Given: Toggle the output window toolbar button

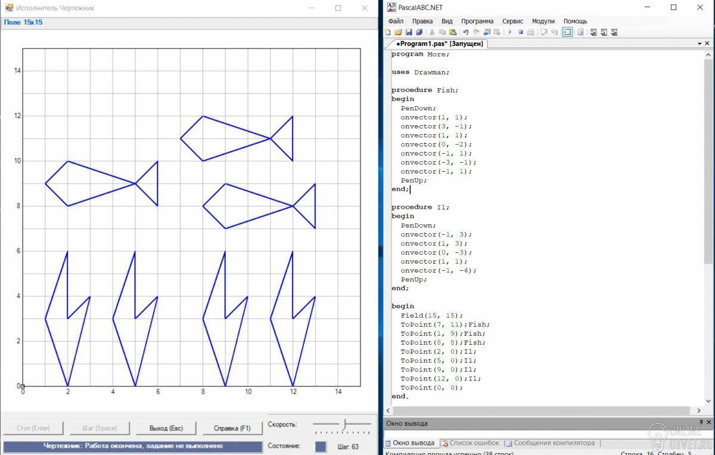Looking at the screenshot, I should (x=567, y=32).
